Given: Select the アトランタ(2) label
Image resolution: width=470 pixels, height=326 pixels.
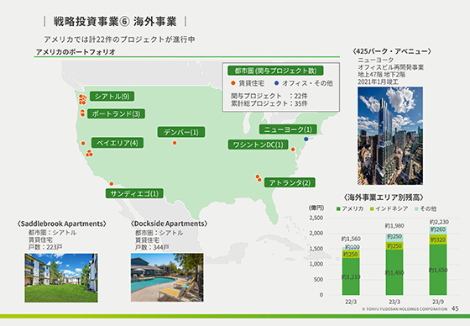Looking at the screenshot, I should click(290, 182).
